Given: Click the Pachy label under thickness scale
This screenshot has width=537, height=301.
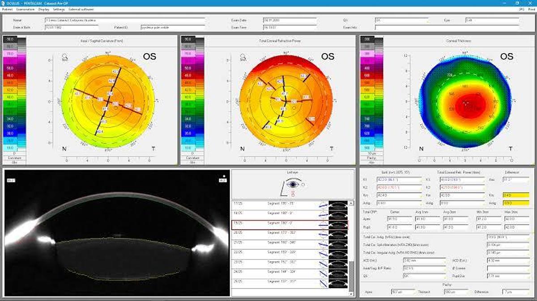Looking at the screenshot, I should [372, 158].
